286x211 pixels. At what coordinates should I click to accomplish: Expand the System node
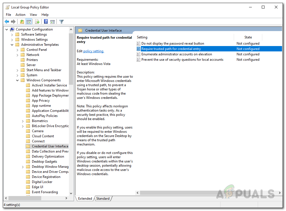[17, 75]
